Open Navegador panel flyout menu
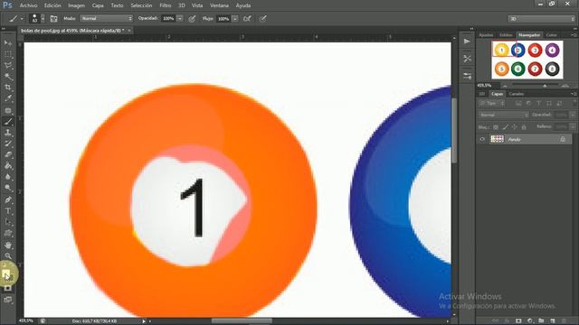 tap(574, 35)
